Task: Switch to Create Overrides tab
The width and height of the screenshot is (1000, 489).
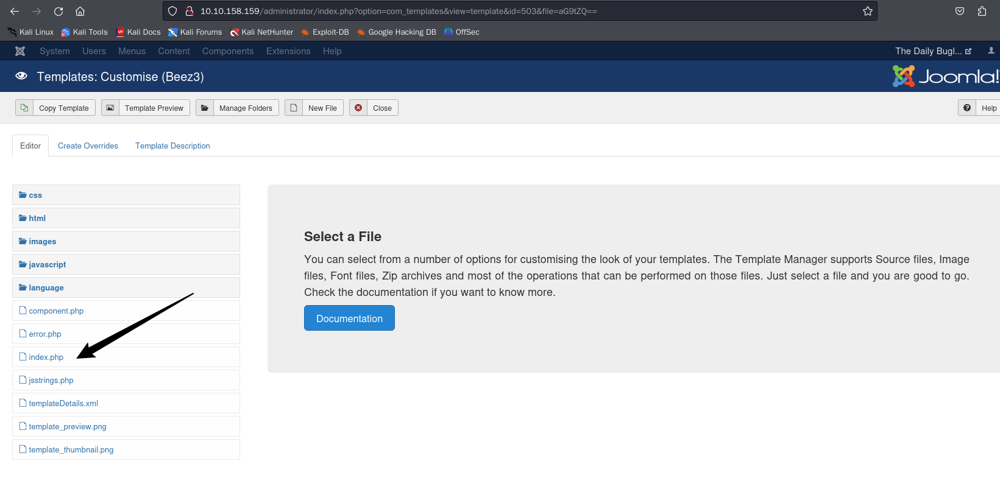Action: 88,146
